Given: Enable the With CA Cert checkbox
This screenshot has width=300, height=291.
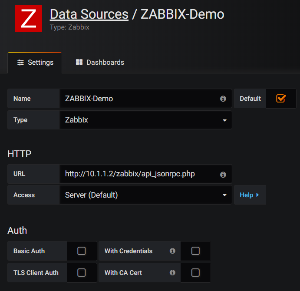Looking at the screenshot, I should coord(195,272).
